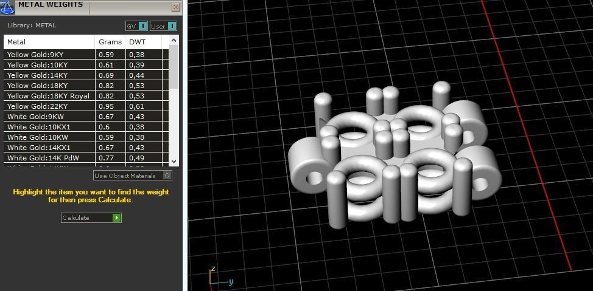
Task: Click the green arrow on Calculate
Action: point(117,217)
